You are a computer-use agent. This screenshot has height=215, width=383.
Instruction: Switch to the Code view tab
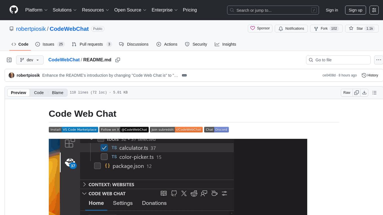[39, 93]
